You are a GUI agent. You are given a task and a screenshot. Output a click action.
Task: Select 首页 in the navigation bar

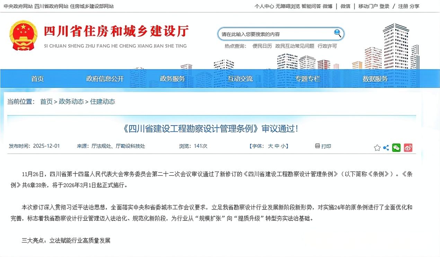pyautogui.click(x=37, y=79)
